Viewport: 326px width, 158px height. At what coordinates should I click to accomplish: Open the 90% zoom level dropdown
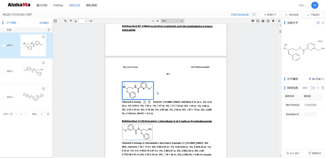point(172,21)
